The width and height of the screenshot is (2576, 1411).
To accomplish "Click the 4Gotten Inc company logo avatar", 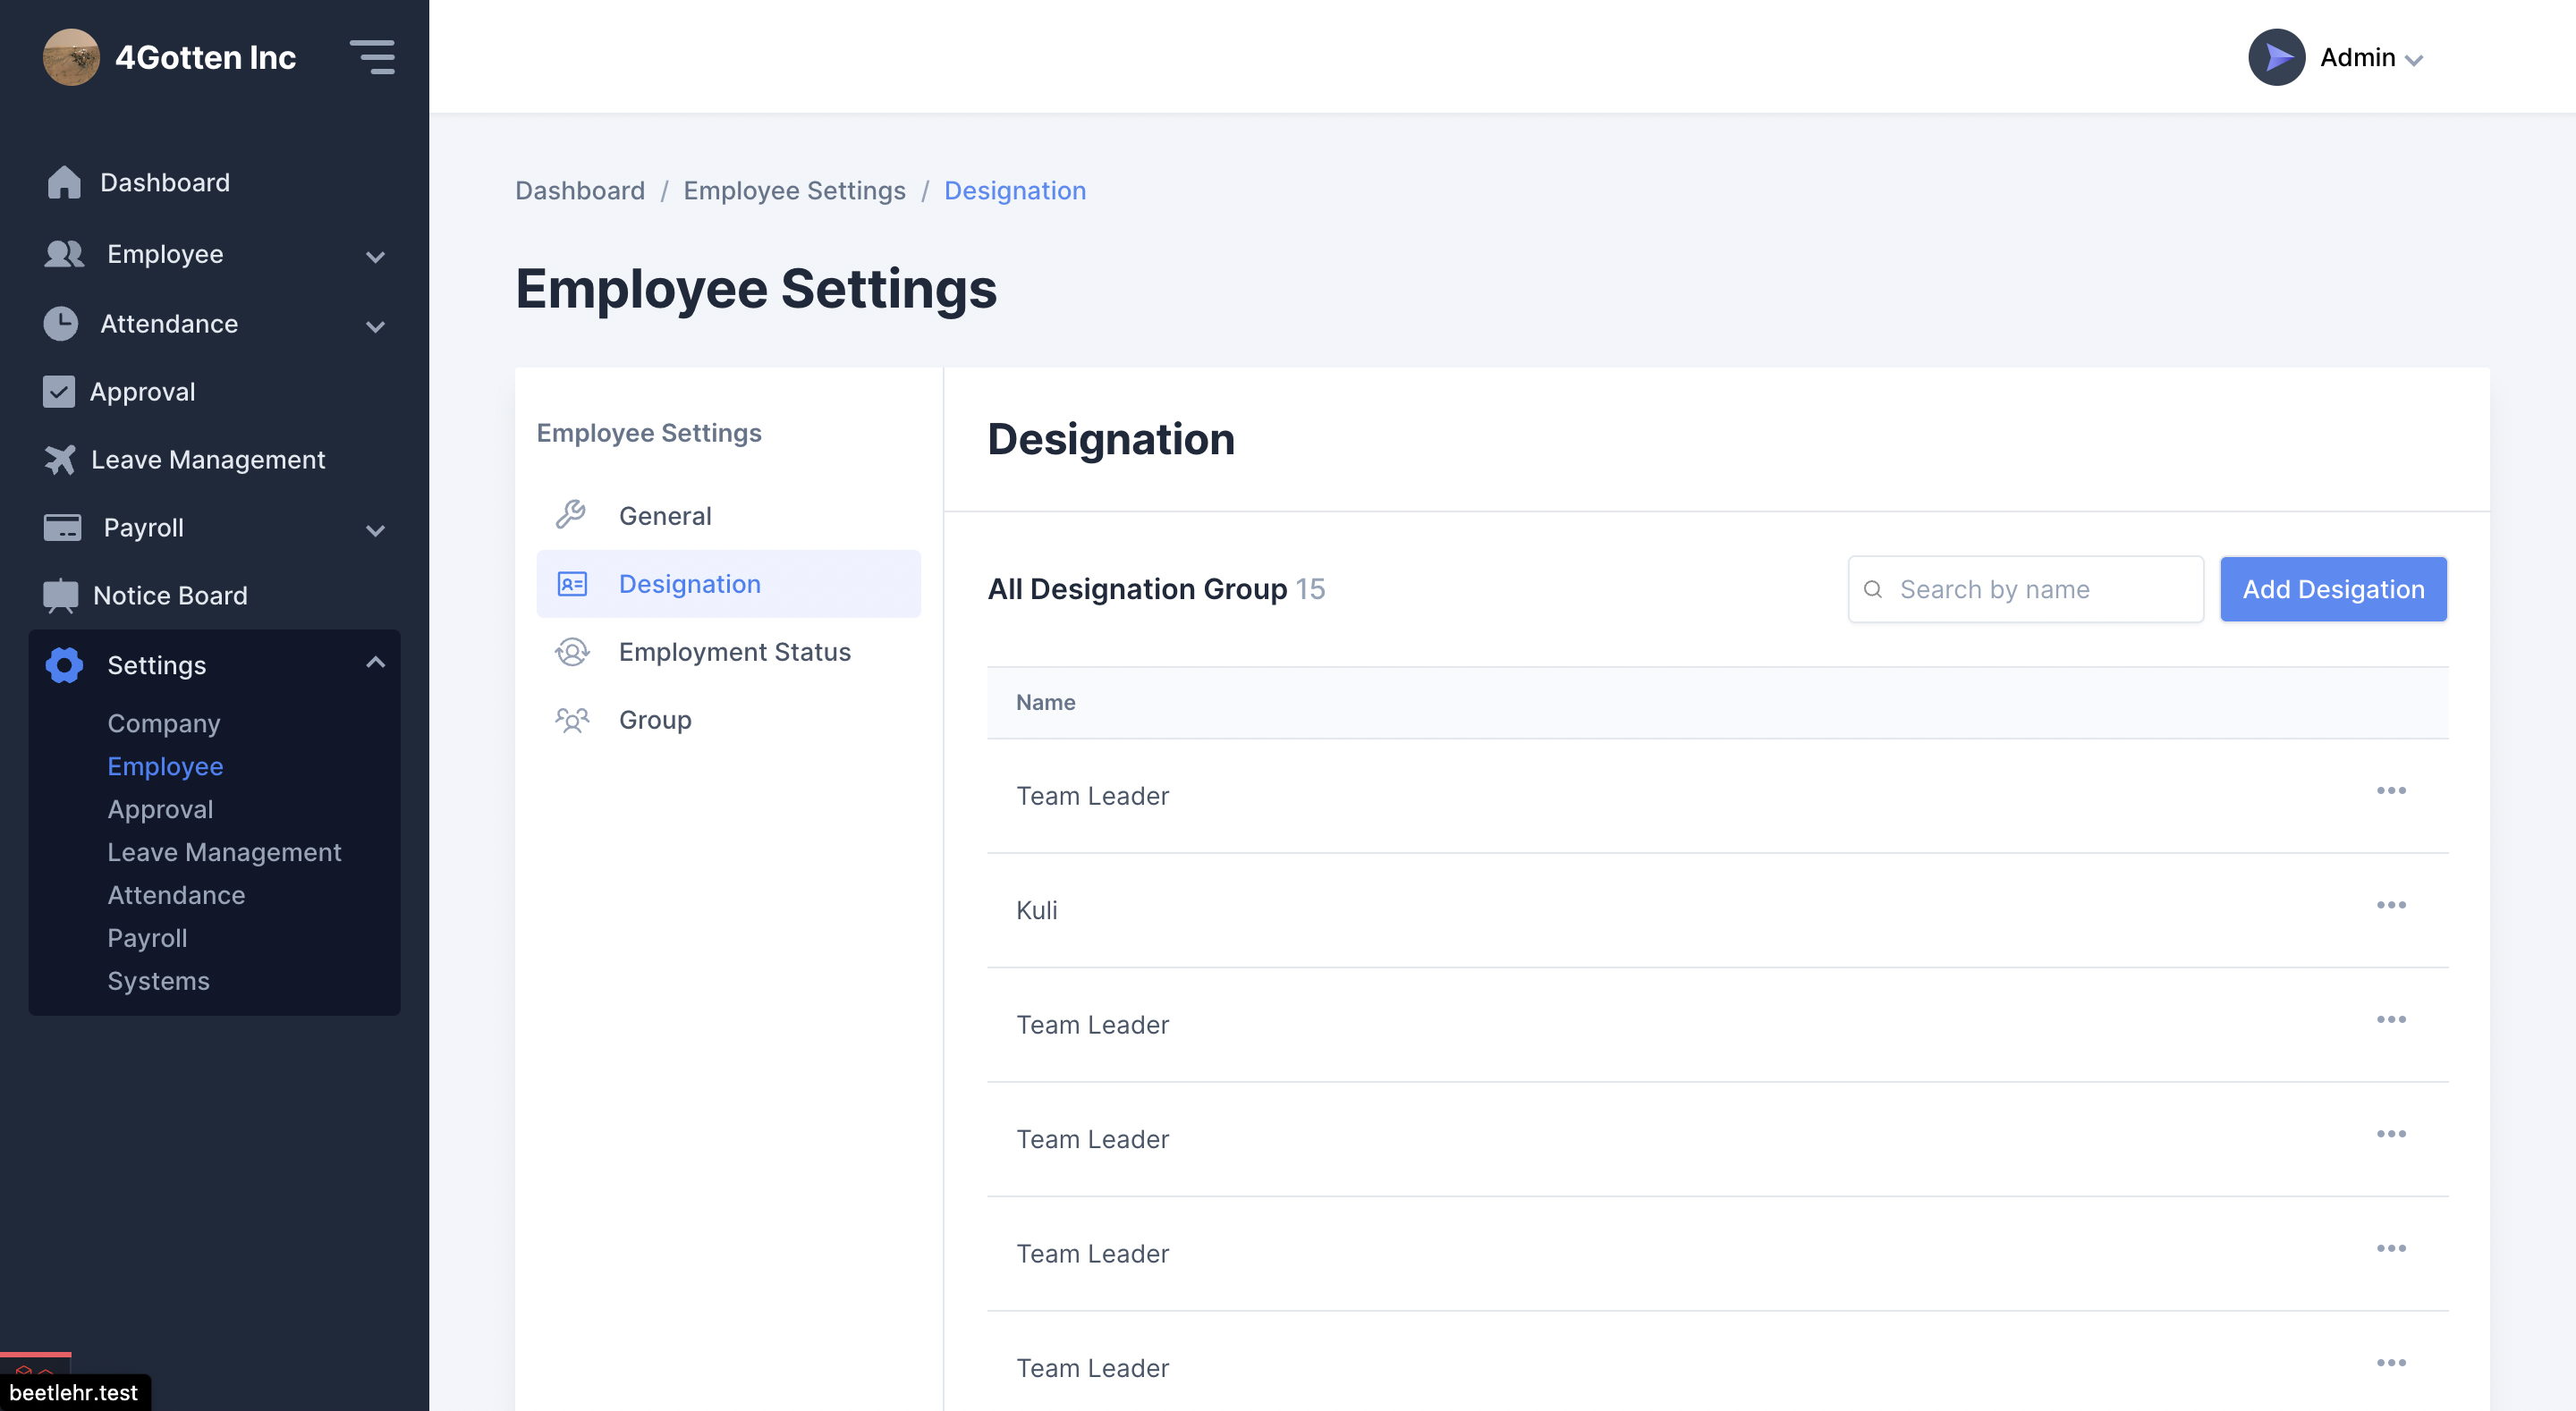I will click(71, 57).
